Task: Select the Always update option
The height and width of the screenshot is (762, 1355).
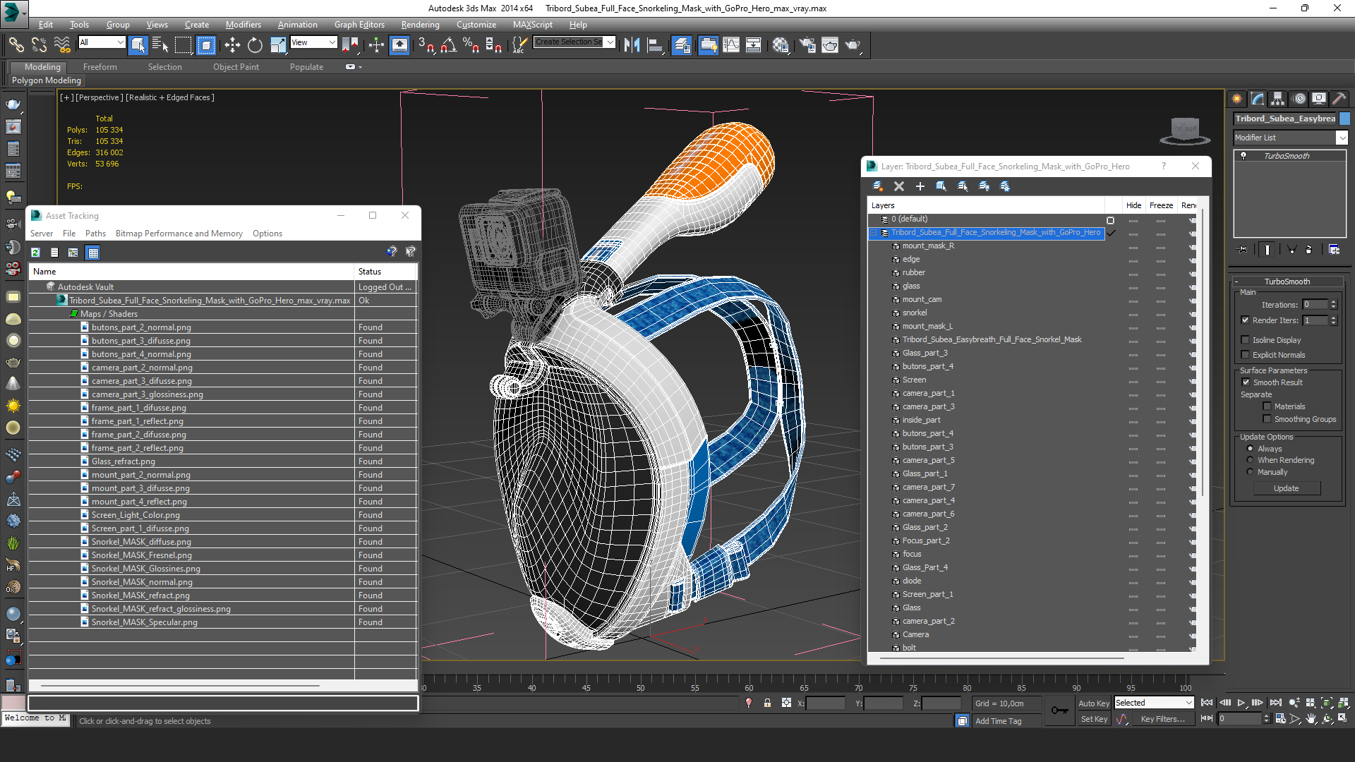Action: pos(1251,449)
